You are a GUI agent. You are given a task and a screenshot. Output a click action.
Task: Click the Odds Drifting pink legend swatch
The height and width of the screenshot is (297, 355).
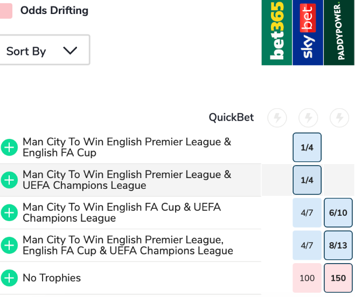click(5, 11)
